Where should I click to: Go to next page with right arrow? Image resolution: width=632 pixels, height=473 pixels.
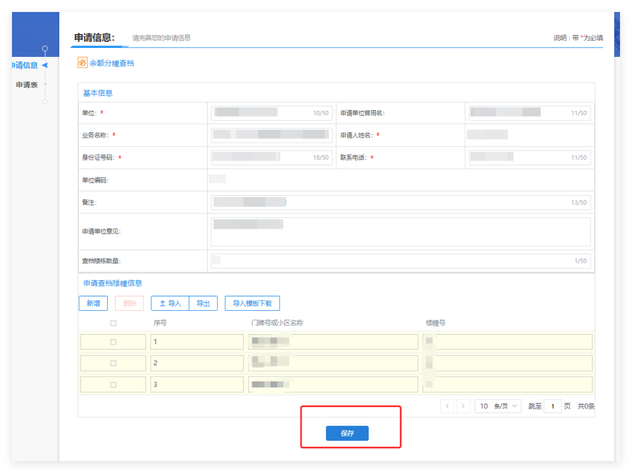coord(463,406)
